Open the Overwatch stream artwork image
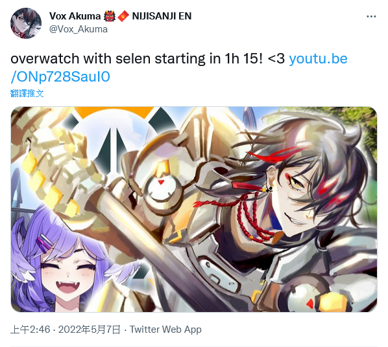 194,209
